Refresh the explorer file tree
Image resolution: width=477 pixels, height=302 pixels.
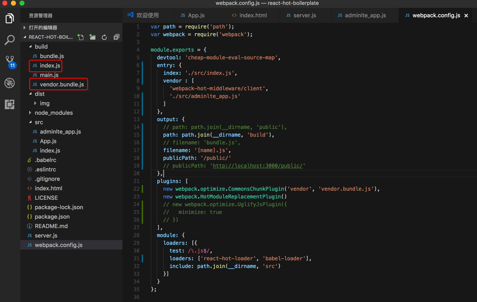(x=104, y=37)
